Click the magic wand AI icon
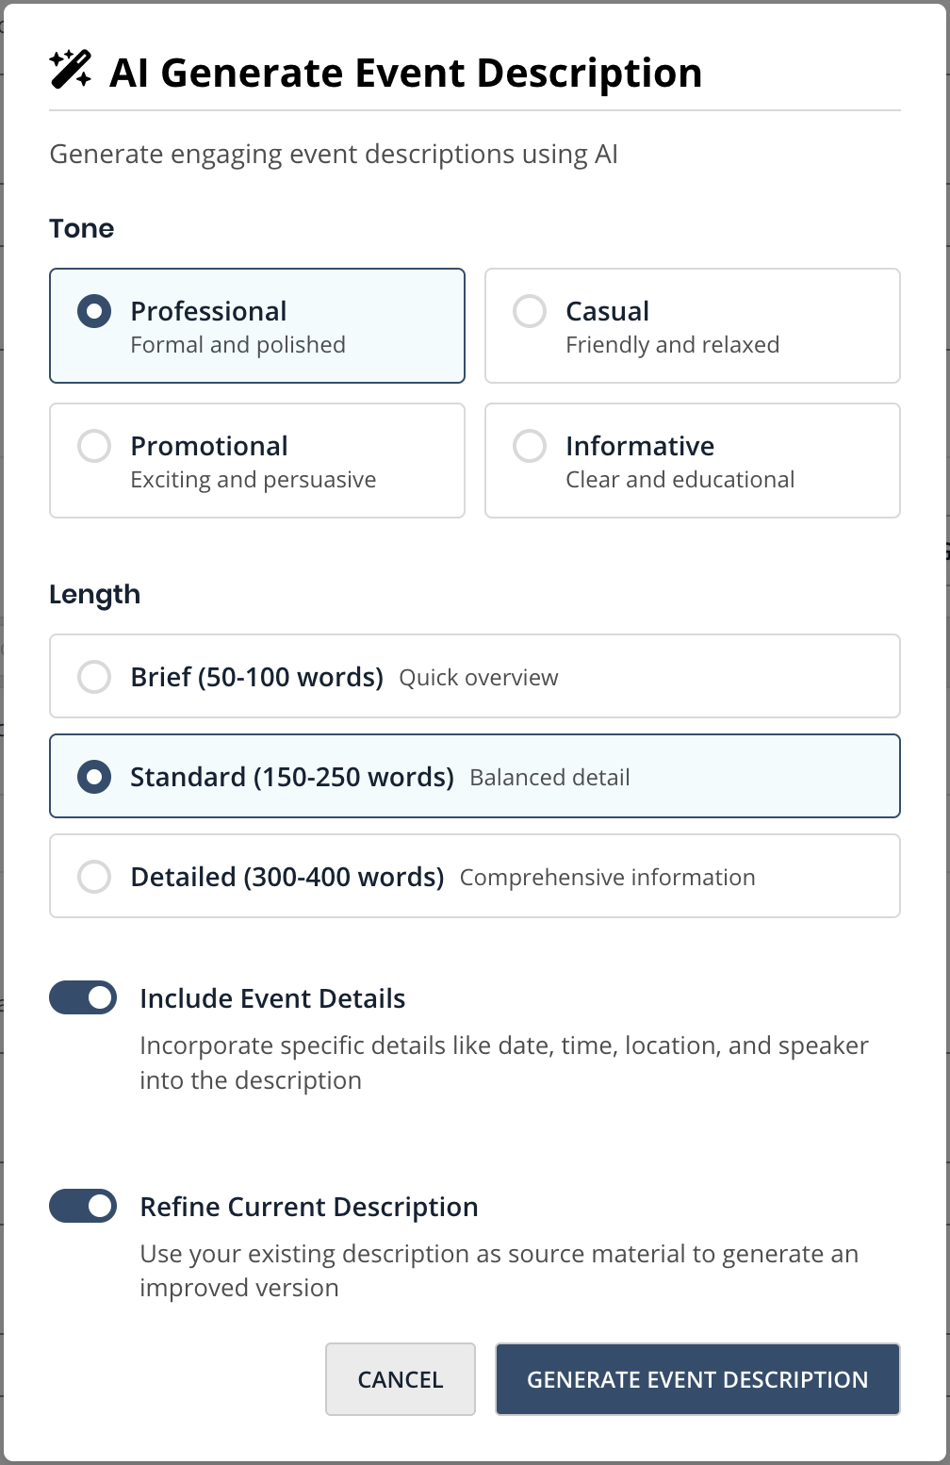The height and width of the screenshot is (1465, 950). (x=71, y=70)
